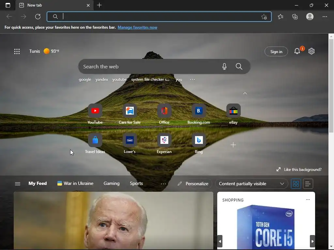Screen dimensions: 334x250
Task: Open a new tab with plus
Action: coord(99,5)
